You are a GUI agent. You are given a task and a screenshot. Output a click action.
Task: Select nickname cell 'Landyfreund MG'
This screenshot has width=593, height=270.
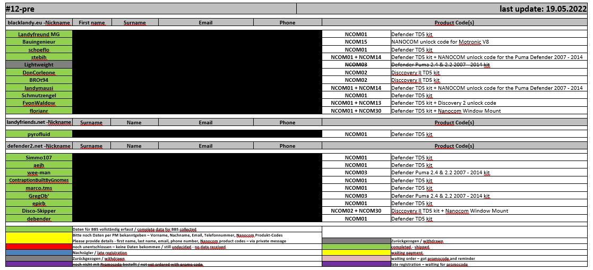click(x=39, y=34)
